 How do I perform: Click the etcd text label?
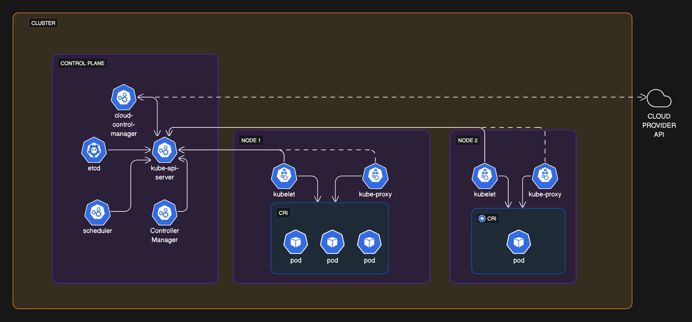click(x=94, y=168)
